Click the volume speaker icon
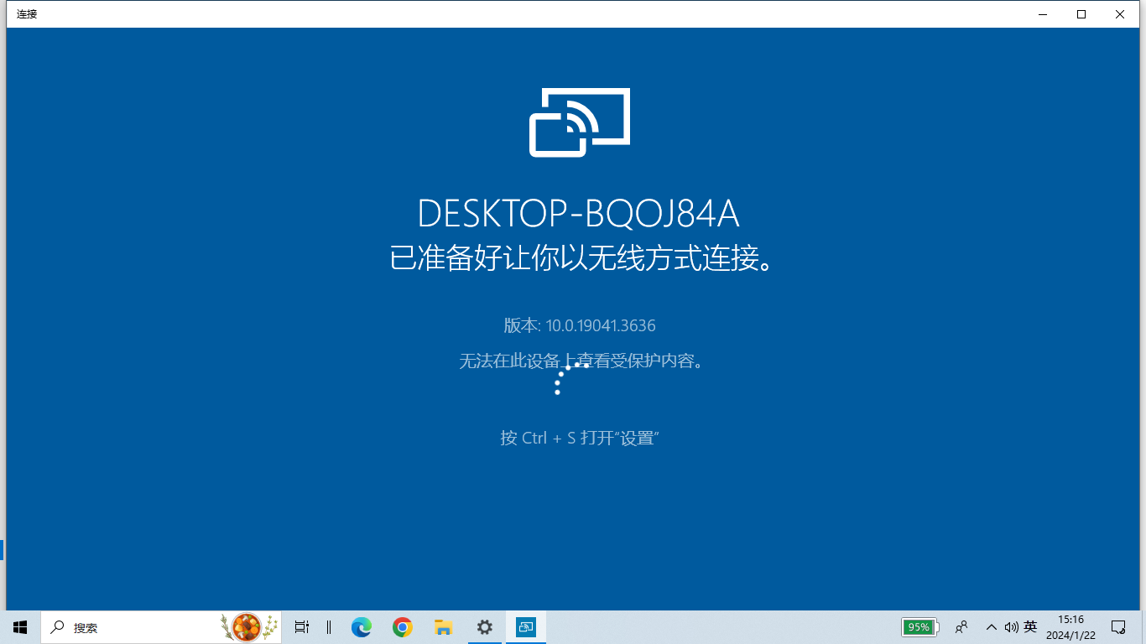 pos(1011,627)
